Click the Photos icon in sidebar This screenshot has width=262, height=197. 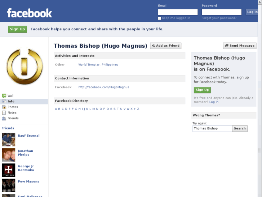click(x=4, y=107)
